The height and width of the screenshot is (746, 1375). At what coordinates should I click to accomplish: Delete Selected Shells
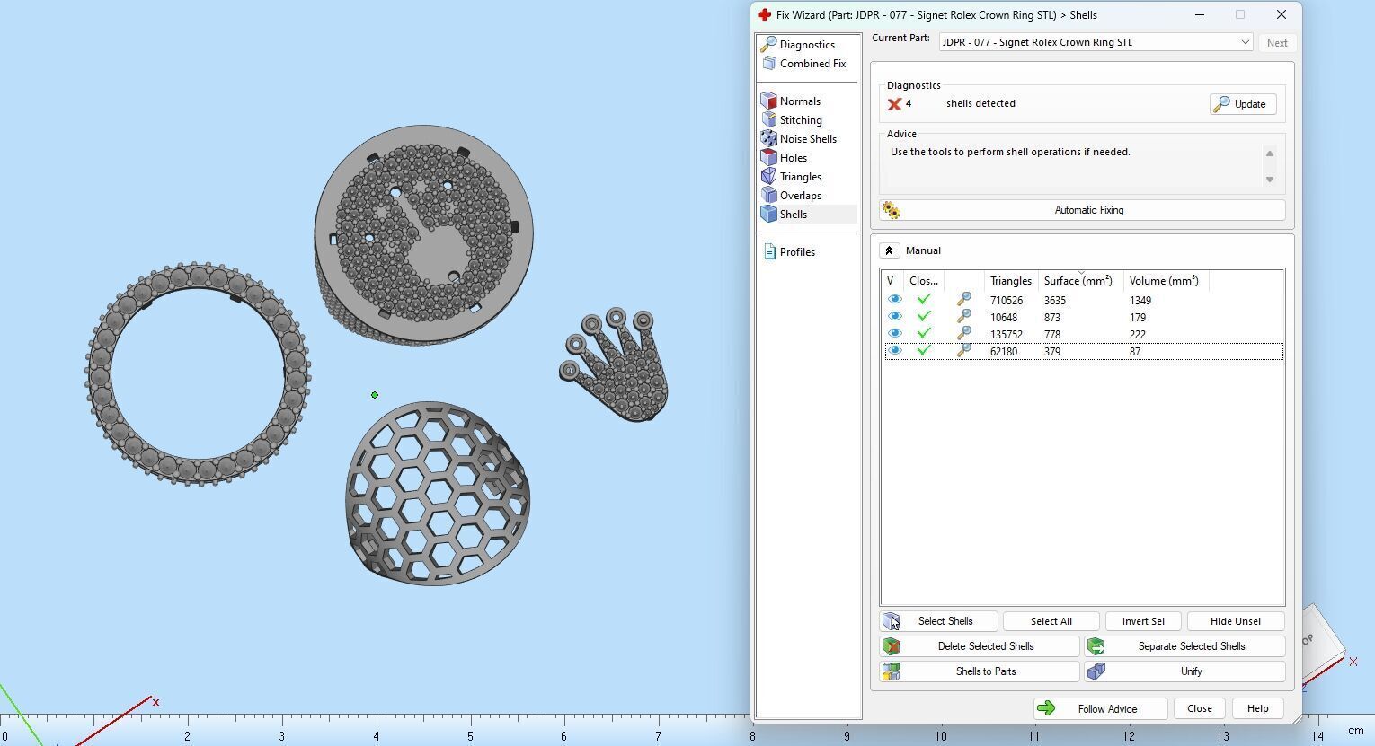click(x=980, y=646)
